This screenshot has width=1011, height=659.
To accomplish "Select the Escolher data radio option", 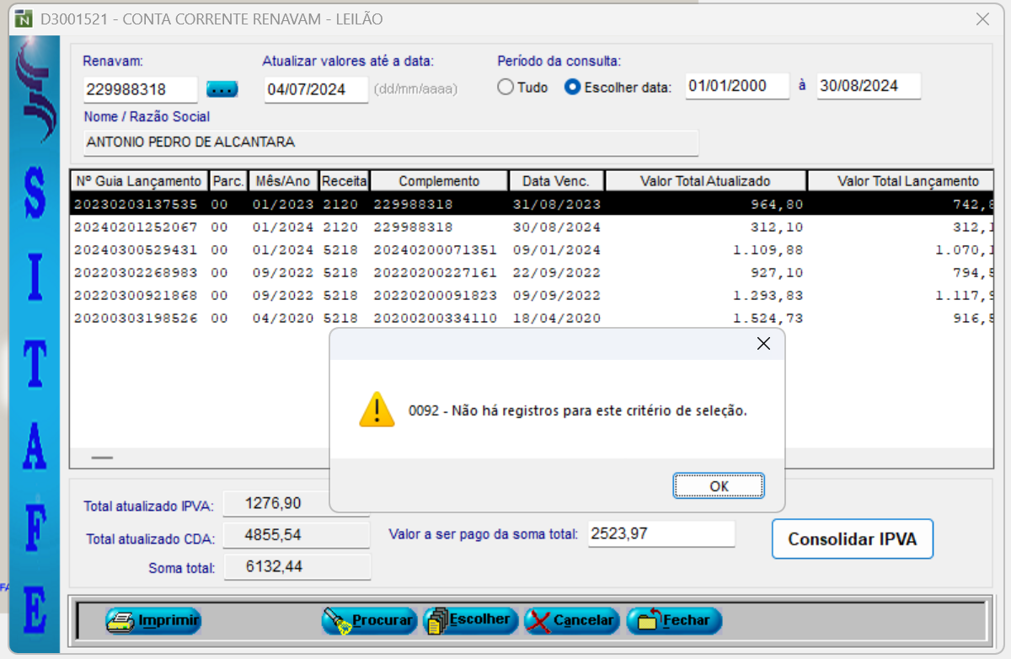I will (573, 87).
